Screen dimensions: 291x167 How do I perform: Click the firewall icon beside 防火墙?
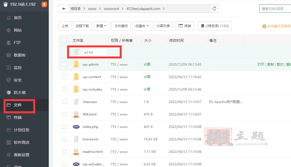click(9, 93)
